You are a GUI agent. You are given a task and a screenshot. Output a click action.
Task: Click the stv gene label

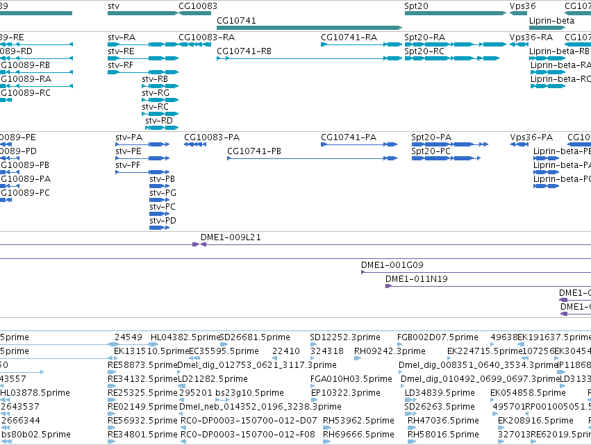pyautogui.click(x=113, y=6)
